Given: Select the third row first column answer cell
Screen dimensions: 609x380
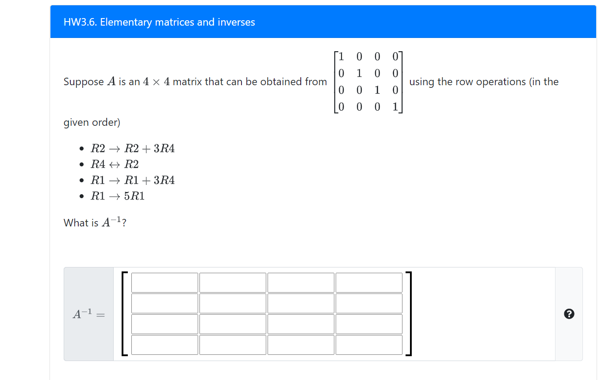Looking at the screenshot, I should point(164,324).
